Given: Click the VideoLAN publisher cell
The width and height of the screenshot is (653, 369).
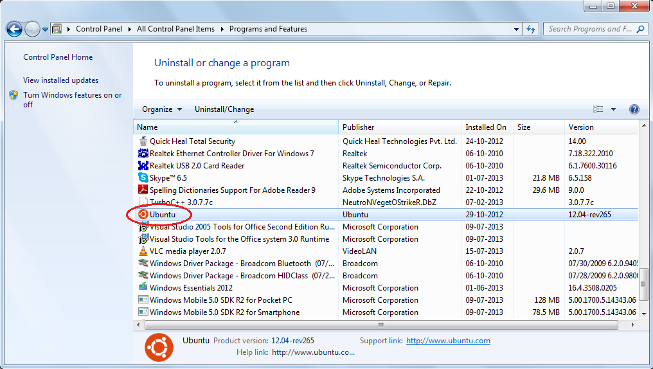Looking at the screenshot, I should [359, 251].
